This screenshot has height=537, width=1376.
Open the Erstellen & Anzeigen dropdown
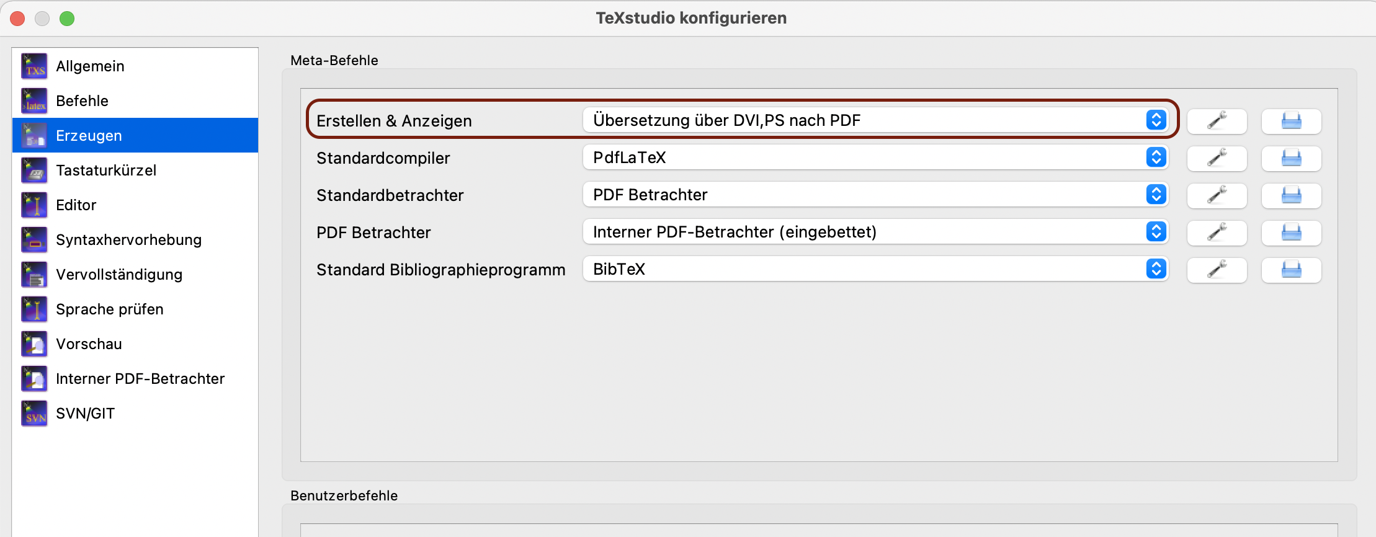point(875,120)
